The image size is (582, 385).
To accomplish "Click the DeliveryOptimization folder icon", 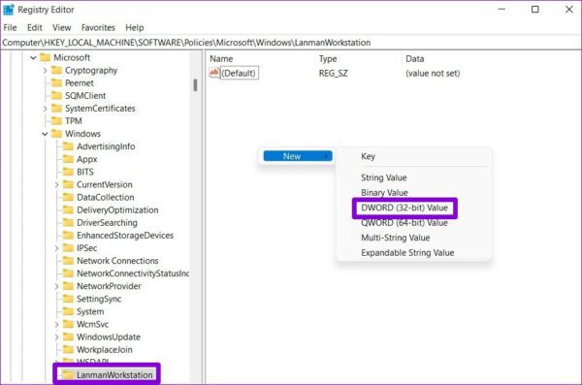I will [x=68, y=209].
